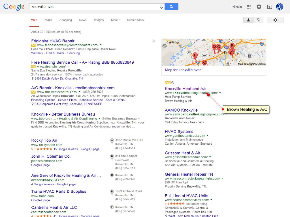
Task: Expand arrow next to rmclimatecontrol.com URL
Action: [x=80, y=92]
